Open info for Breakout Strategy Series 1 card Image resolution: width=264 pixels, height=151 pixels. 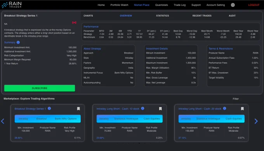(49, 108)
